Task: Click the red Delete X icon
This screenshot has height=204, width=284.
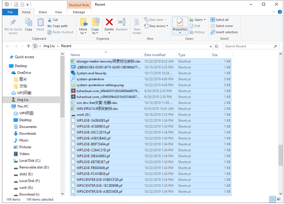Action: tap(109, 22)
